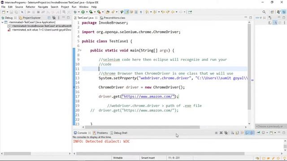
Task: Click the Save All toolbar icon
Action: 16,12
